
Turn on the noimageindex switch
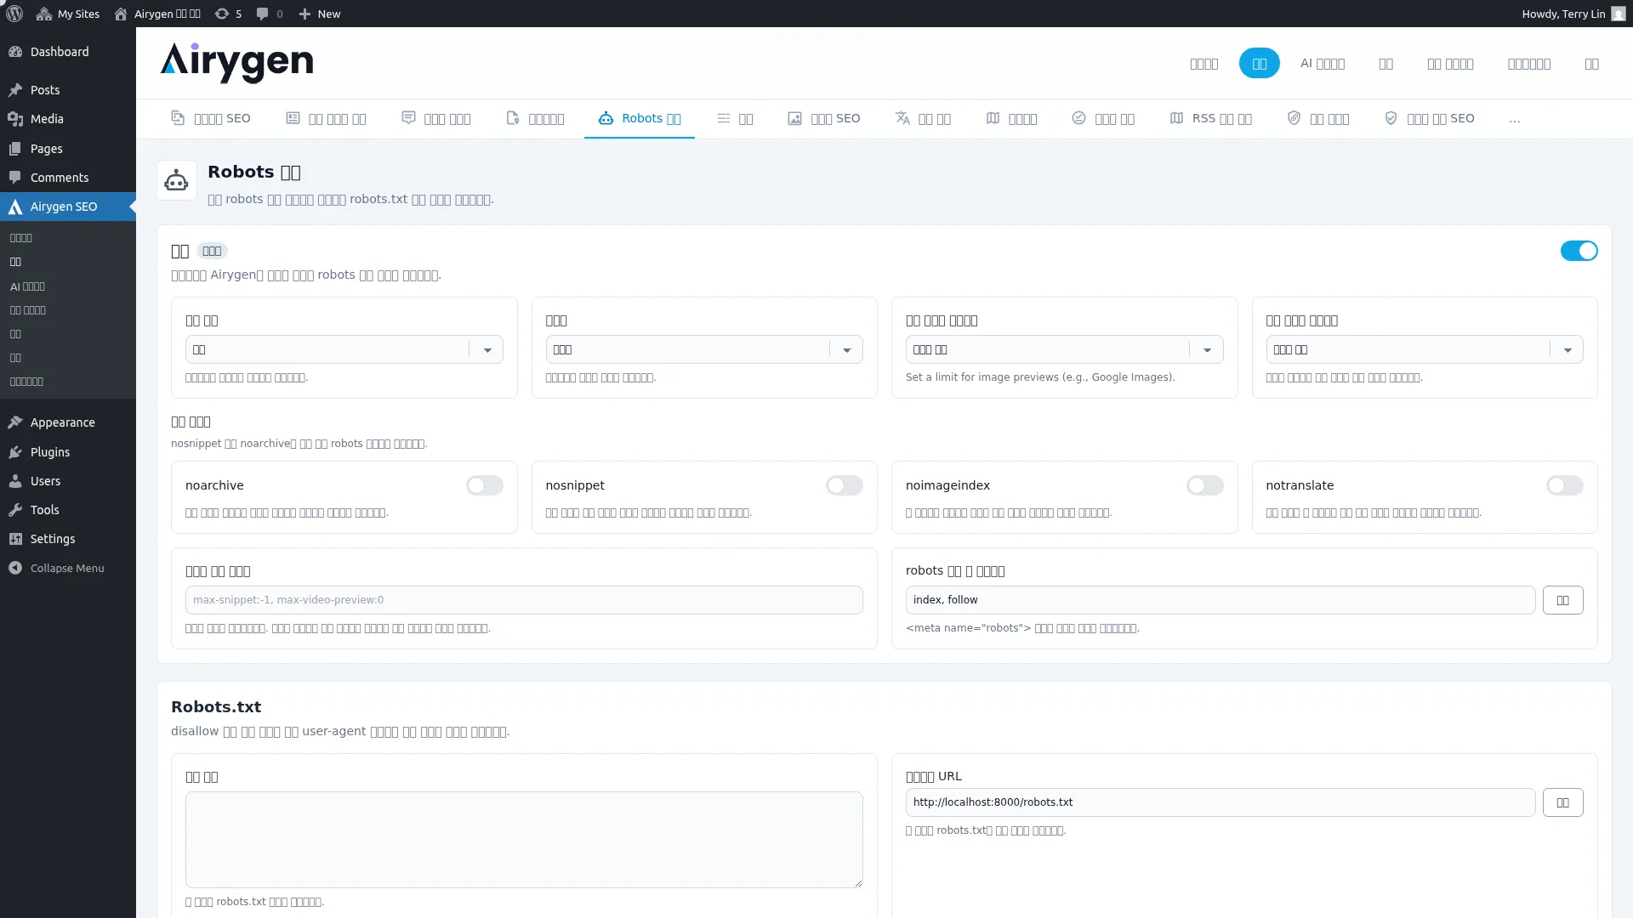[1205, 485]
